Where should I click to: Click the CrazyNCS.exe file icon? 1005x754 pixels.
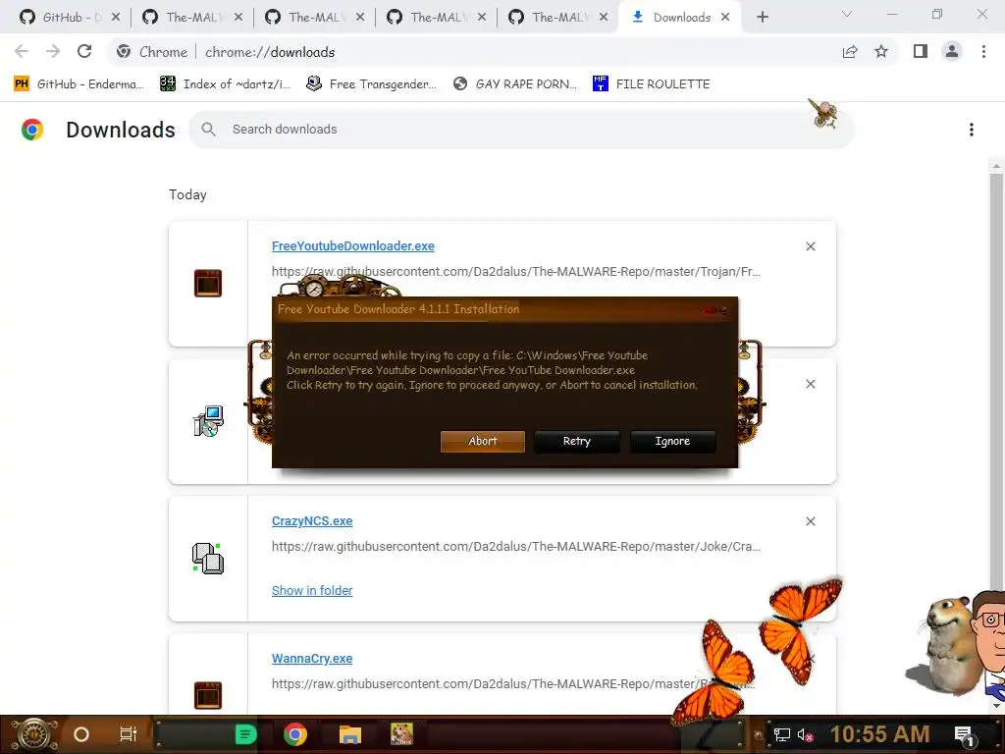click(x=208, y=558)
